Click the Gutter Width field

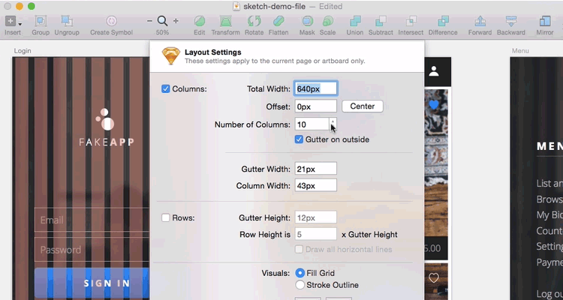(x=316, y=169)
